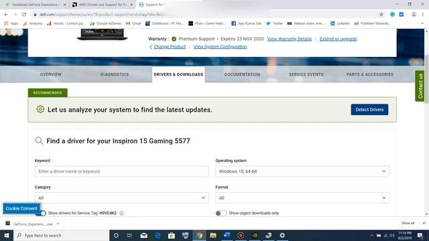Viewport: 429px width, 241px height.
Task: Open NVIDIA app icon on taskbar
Action: tap(255, 235)
